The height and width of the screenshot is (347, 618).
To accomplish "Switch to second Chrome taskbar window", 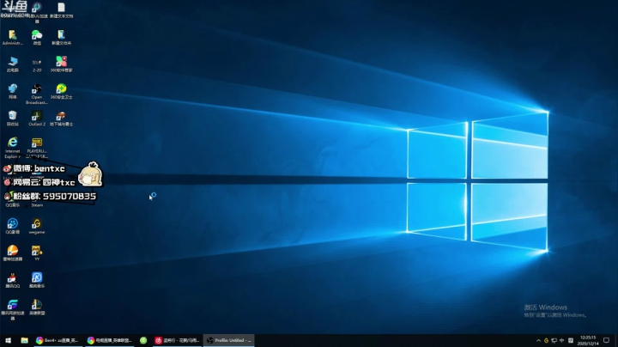I will coord(109,340).
